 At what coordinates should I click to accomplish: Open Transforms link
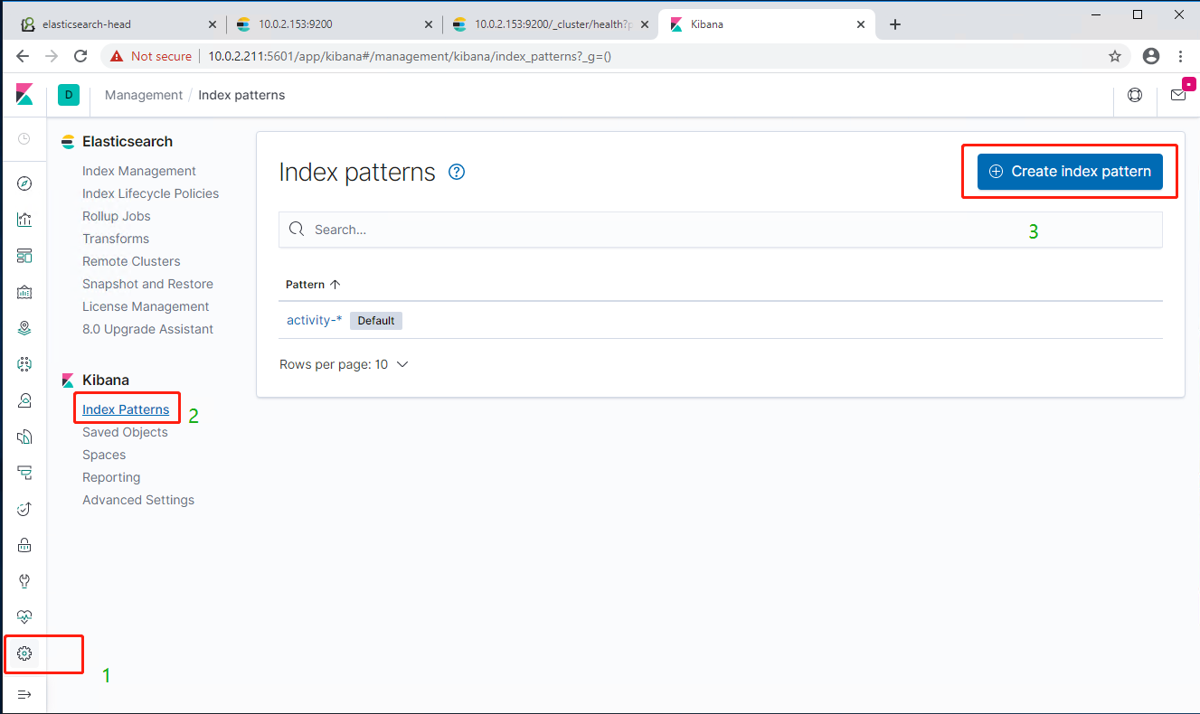[116, 239]
